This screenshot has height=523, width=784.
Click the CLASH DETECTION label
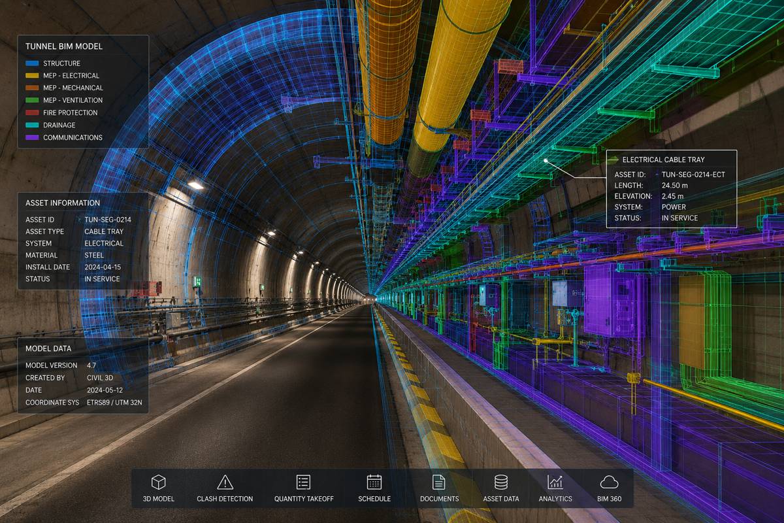click(x=225, y=499)
